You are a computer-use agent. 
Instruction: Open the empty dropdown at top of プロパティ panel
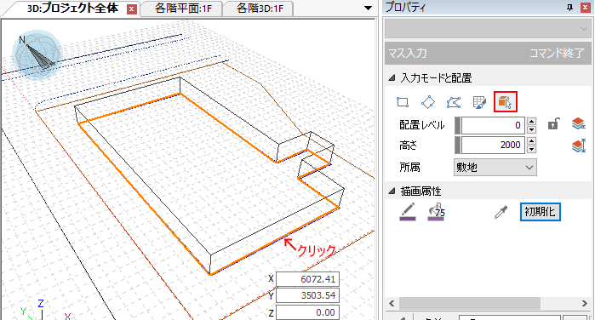(488, 29)
